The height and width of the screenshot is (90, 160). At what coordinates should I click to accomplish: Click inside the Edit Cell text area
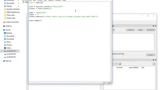pos(133,42)
